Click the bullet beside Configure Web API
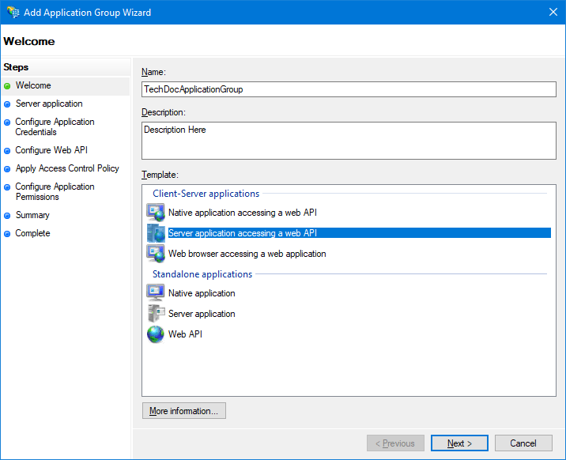 tap(7, 151)
